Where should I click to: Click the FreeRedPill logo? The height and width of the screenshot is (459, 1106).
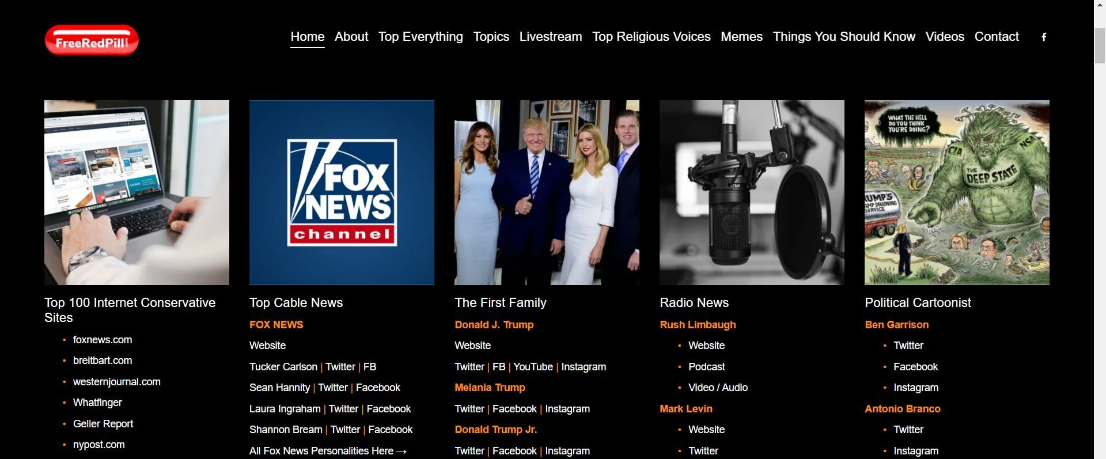tap(92, 40)
